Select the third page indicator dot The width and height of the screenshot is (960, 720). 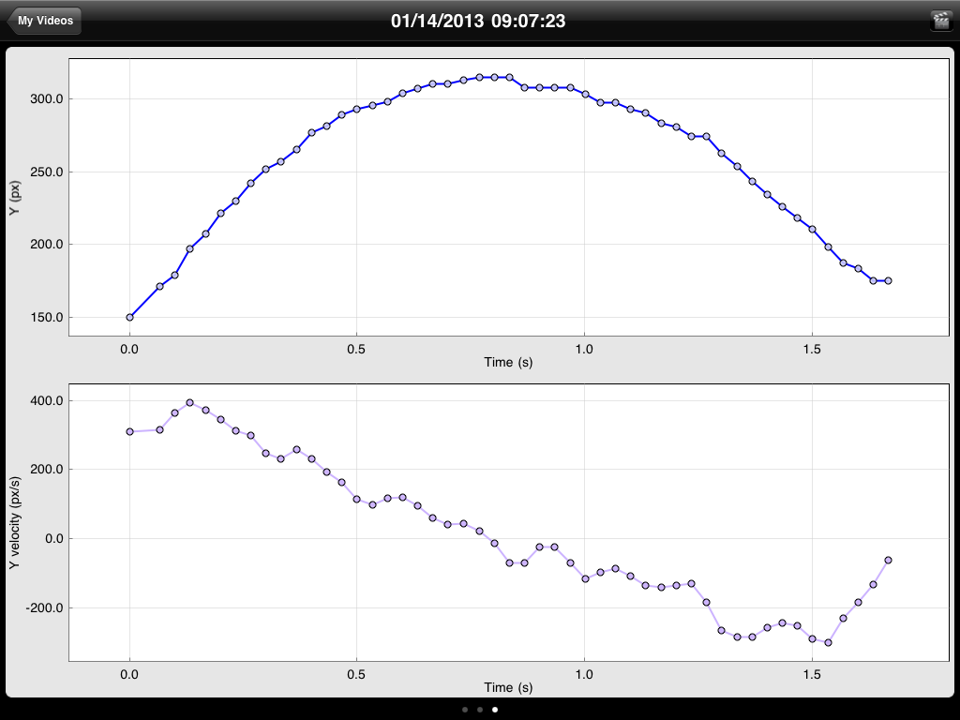(x=495, y=710)
